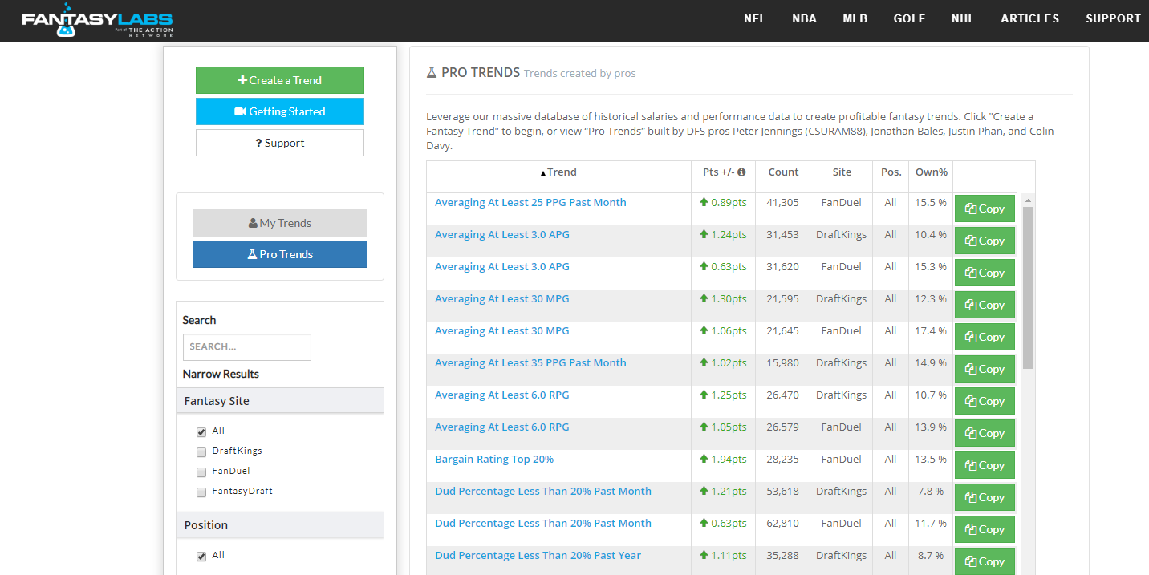
Task: Click the green Create a Trend button
Action: click(x=280, y=80)
